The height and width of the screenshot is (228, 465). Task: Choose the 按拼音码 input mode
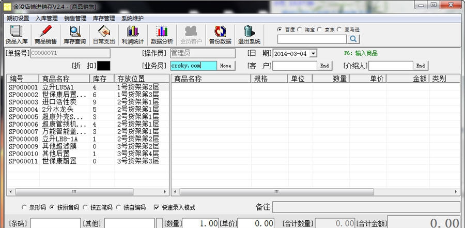(52, 207)
